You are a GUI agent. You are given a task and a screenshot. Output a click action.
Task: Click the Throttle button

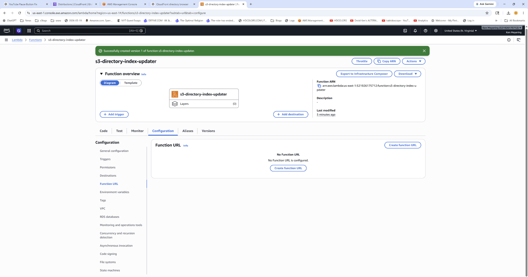click(x=362, y=61)
